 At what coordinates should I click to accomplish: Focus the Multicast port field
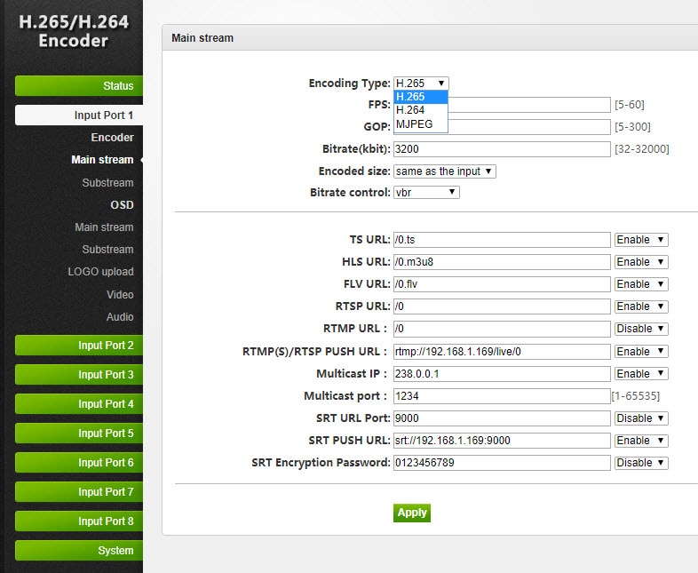(502, 396)
